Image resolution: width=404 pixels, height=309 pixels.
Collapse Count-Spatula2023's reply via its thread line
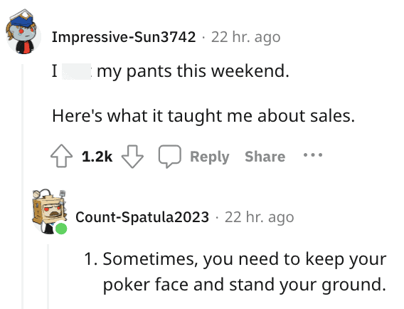[48, 276]
